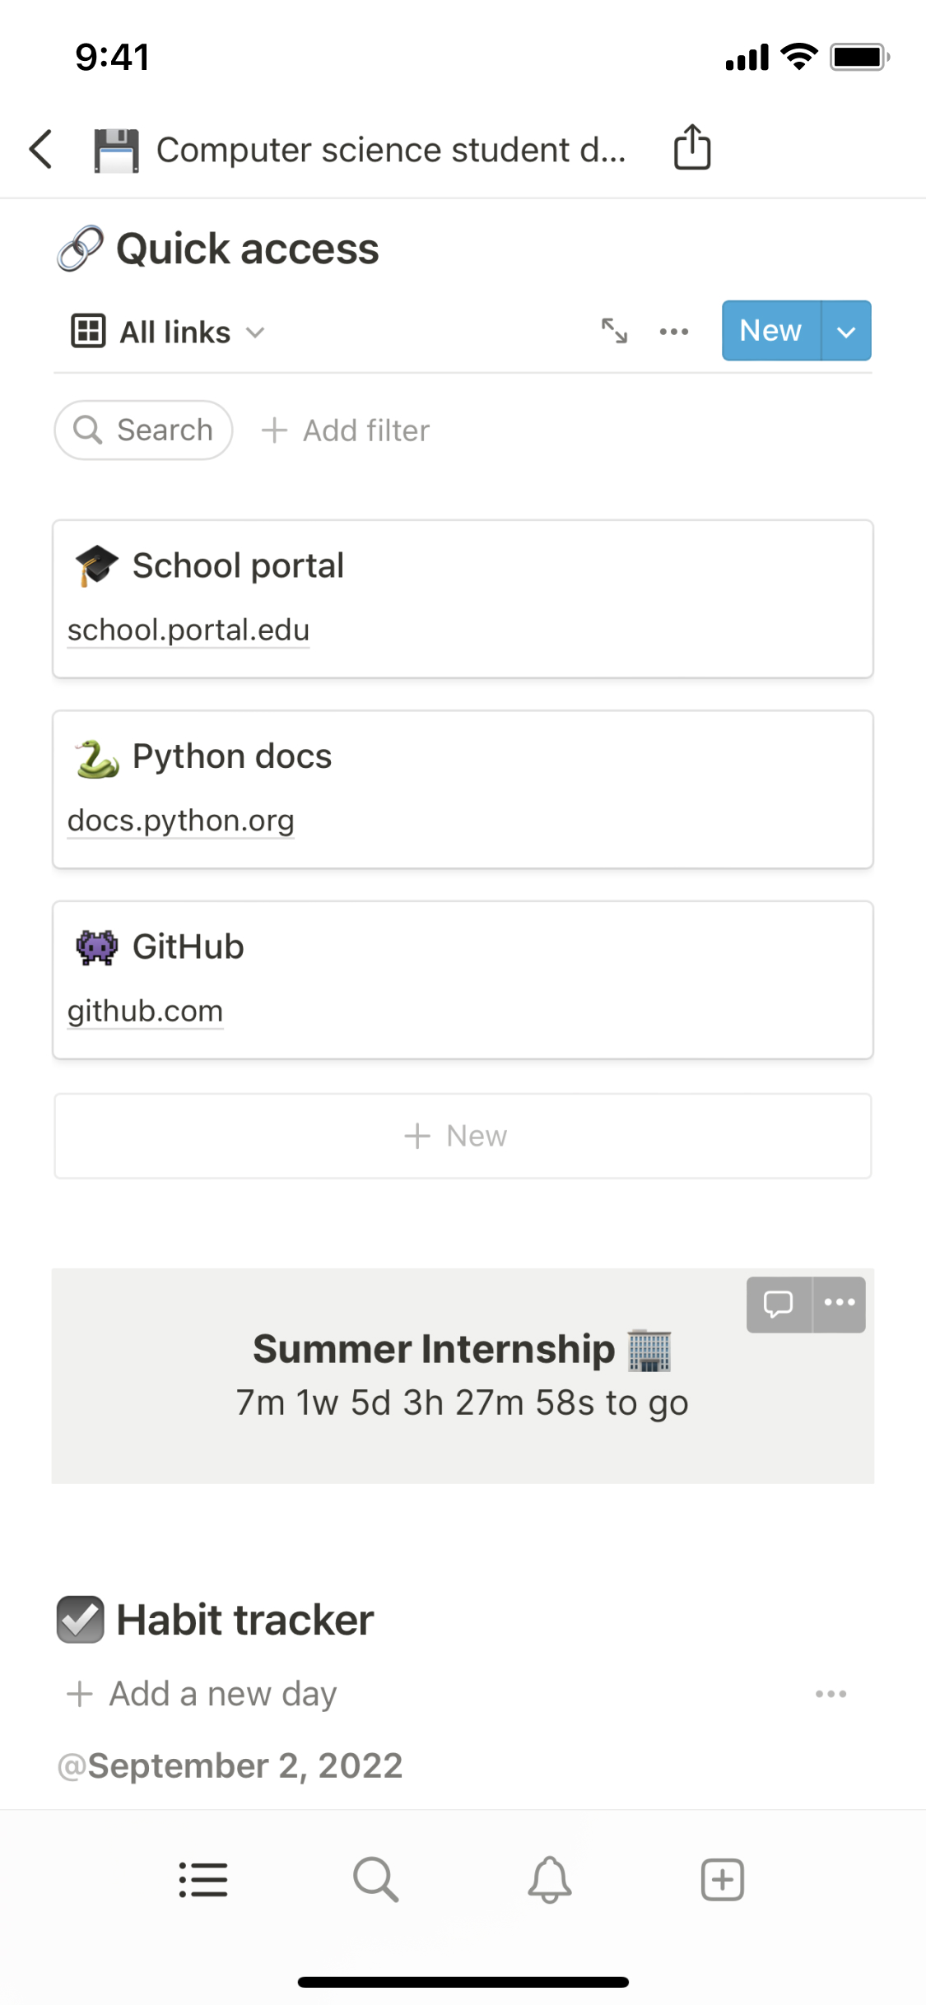Open the school.portal.edu link

(188, 630)
